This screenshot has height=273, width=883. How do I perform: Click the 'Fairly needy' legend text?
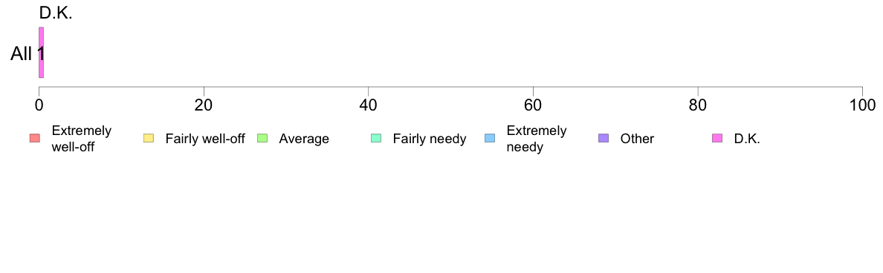430,139
